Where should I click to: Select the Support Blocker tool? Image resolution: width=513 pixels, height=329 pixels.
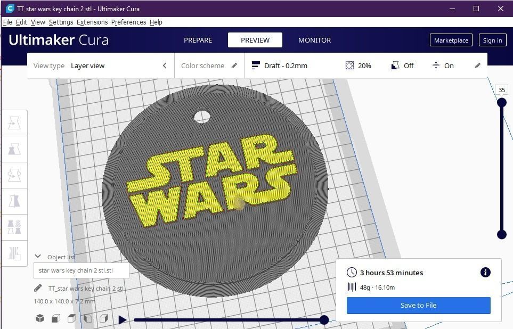14,253
